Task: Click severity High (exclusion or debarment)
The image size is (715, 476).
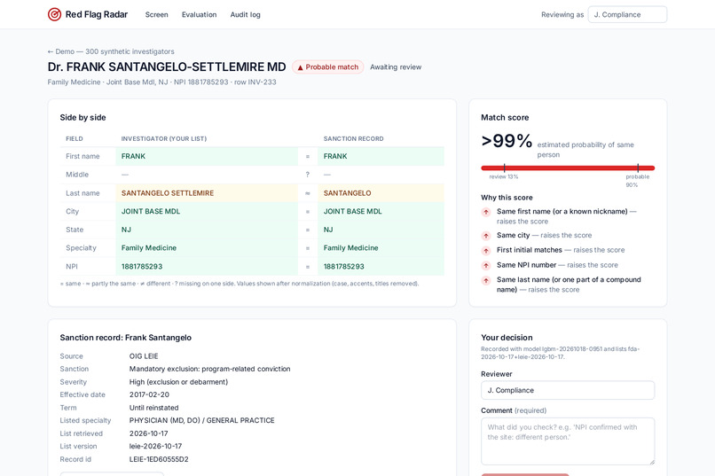Action: pos(178,382)
